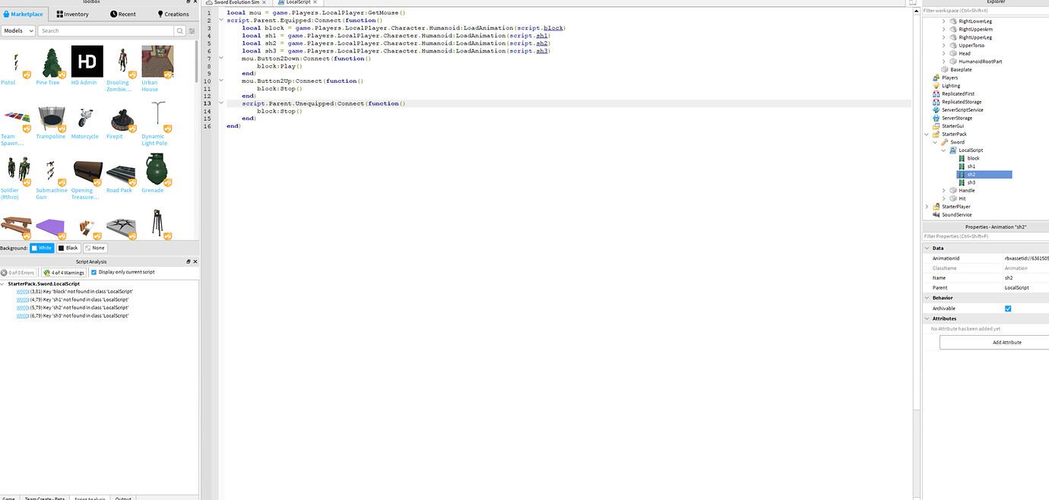Image resolution: width=1049 pixels, height=500 pixels.
Task: Click the ServerScriptService icon in Explorer
Action: click(x=936, y=109)
